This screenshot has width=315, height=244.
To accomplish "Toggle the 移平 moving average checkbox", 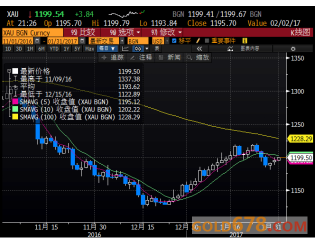I will click(x=174, y=41).
